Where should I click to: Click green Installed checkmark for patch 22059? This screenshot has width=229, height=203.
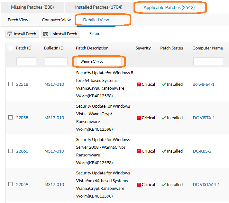(164, 184)
